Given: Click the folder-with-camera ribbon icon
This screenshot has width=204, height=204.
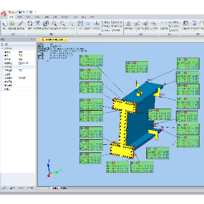Looking at the screenshot, I should [x=12, y=23].
